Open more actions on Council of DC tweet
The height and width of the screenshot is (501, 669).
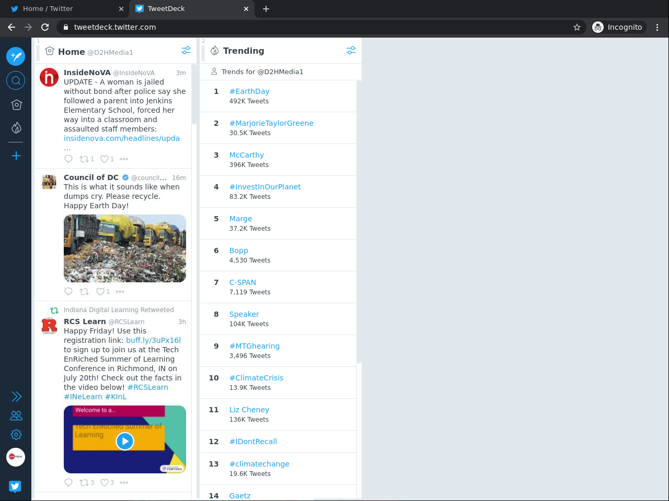point(120,292)
